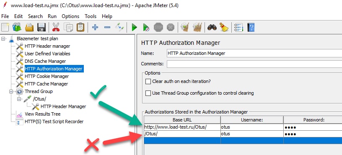Click the password cell of the /Otus/ row
342x155 pixels.
click(313, 134)
